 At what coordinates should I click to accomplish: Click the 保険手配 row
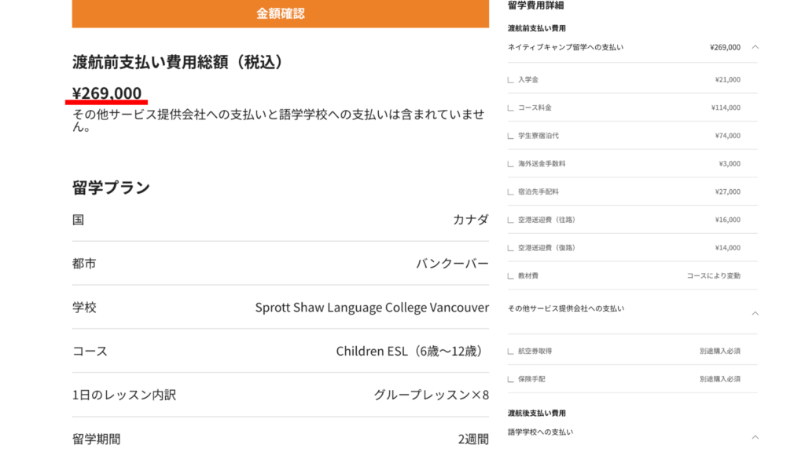coord(629,379)
